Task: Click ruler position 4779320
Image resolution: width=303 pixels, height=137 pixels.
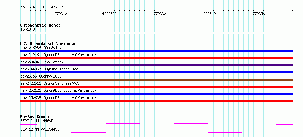Action: click(109, 14)
